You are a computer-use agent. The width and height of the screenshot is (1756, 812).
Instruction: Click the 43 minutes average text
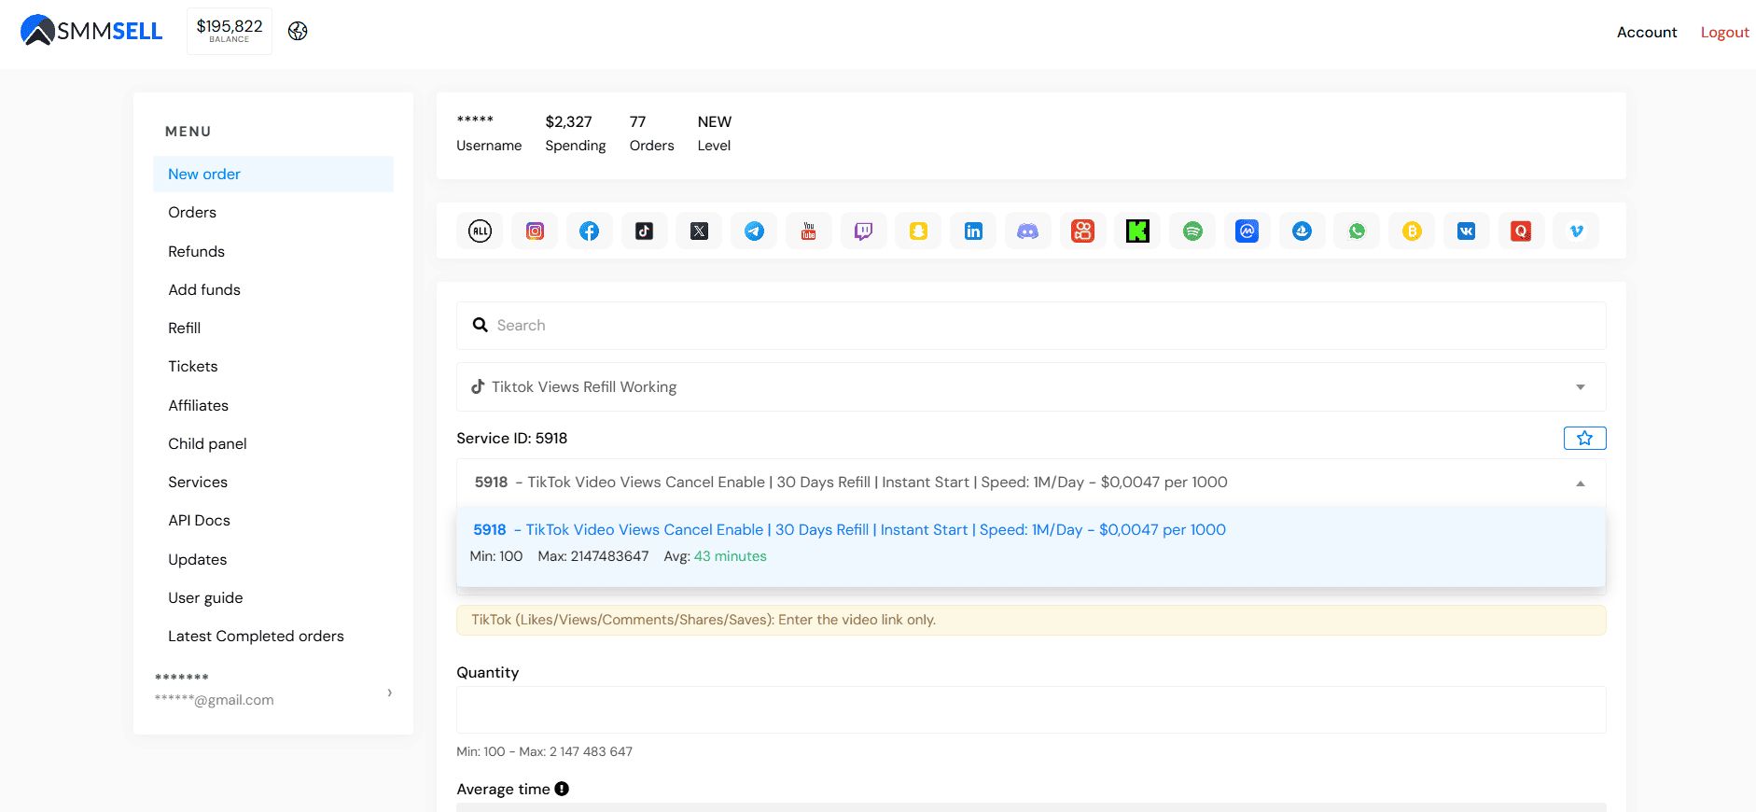[x=731, y=556]
